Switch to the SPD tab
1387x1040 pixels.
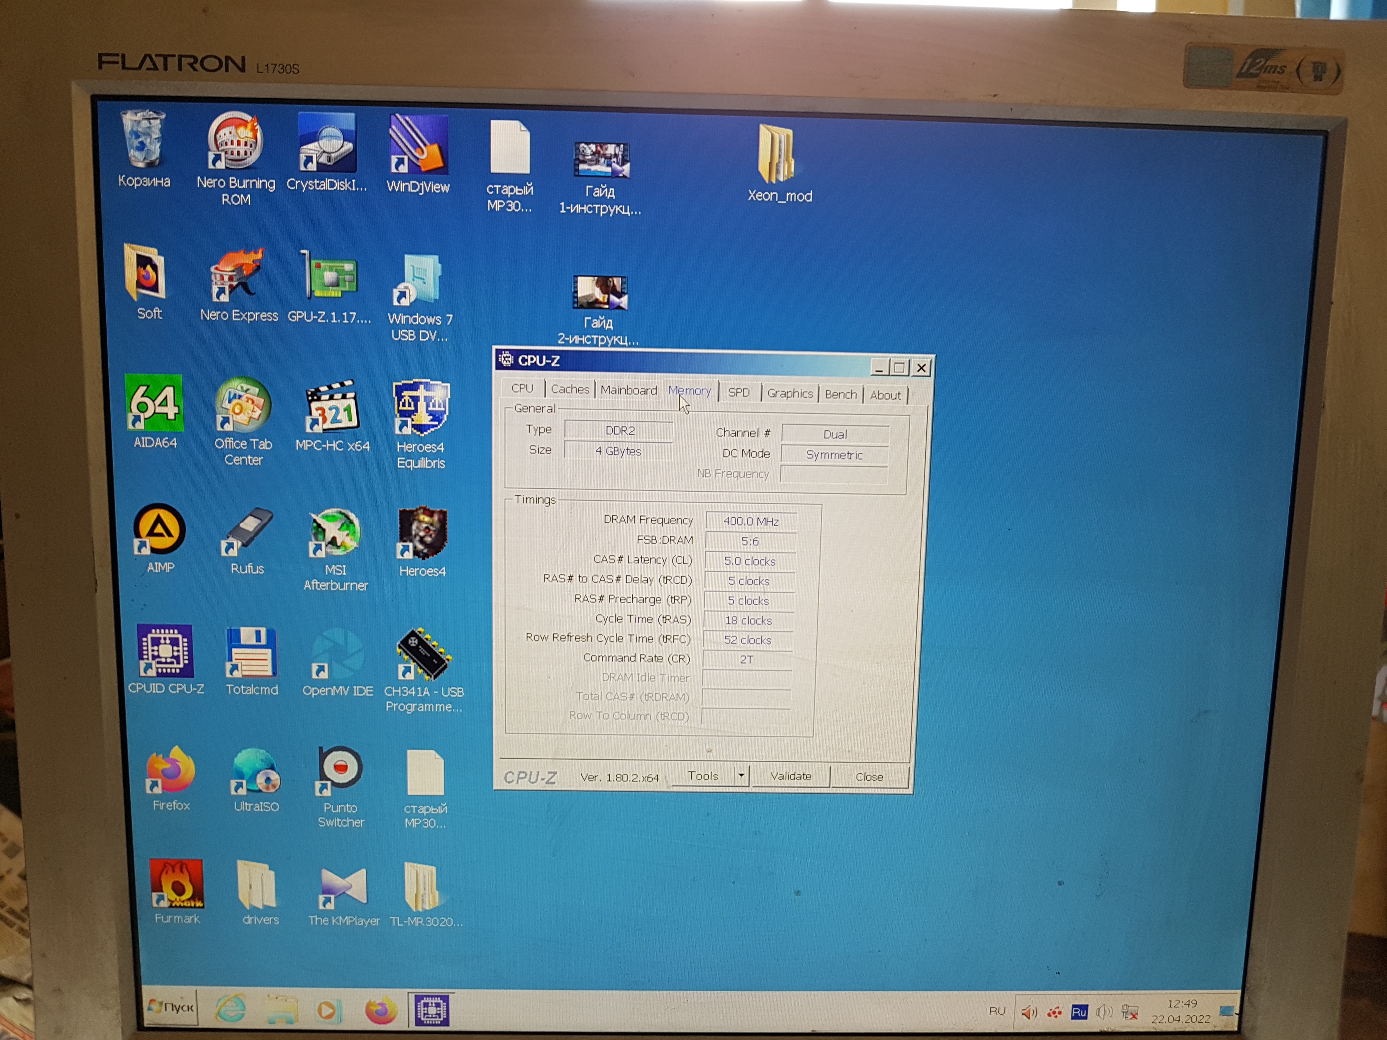[x=739, y=392]
